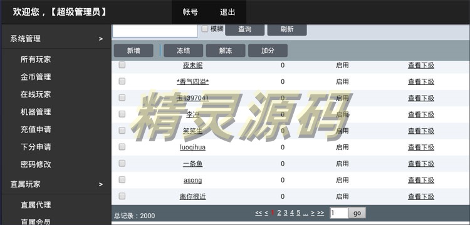Click the 总记录：2000 total text
Screen dimensions: 470x225
[134, 216]
